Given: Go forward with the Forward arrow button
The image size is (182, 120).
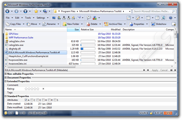Looking at the screenshot, I should pos(16,11).
